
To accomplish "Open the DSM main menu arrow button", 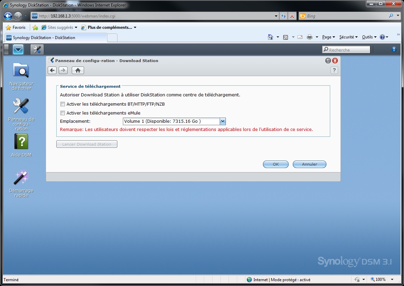I will (18, 49).
